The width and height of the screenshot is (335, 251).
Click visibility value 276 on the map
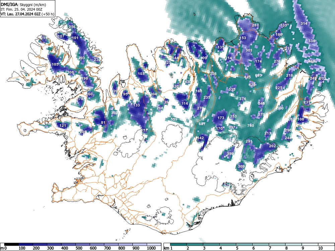click(x=277, y=61)
